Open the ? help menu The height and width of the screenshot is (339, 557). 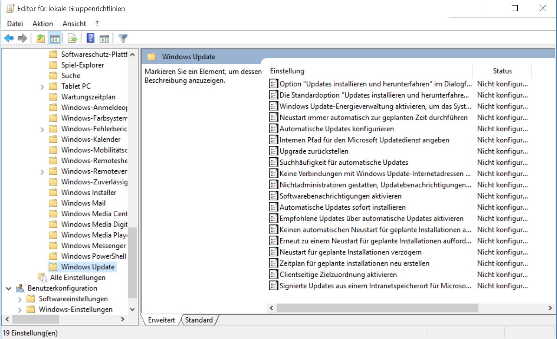click(x=97, y=24)
